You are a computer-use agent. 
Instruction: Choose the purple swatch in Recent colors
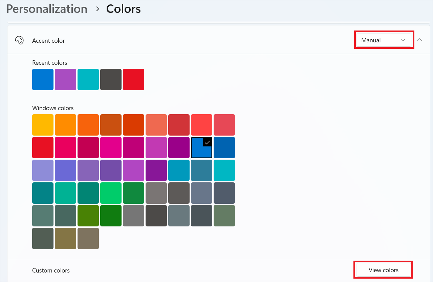click(65, 79)
